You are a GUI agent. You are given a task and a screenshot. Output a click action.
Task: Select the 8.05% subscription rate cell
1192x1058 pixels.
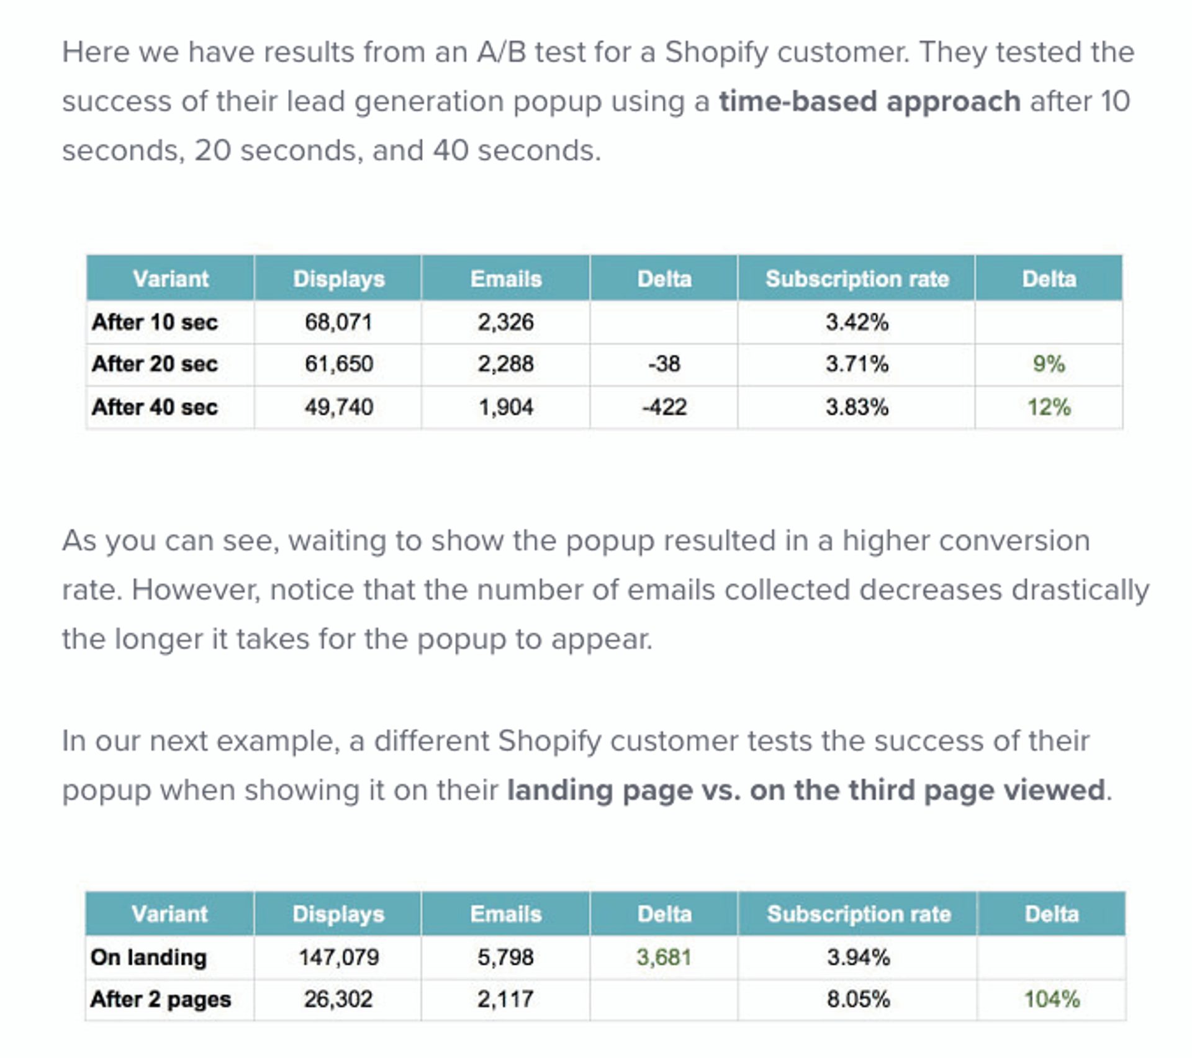[x=858, y=999]
